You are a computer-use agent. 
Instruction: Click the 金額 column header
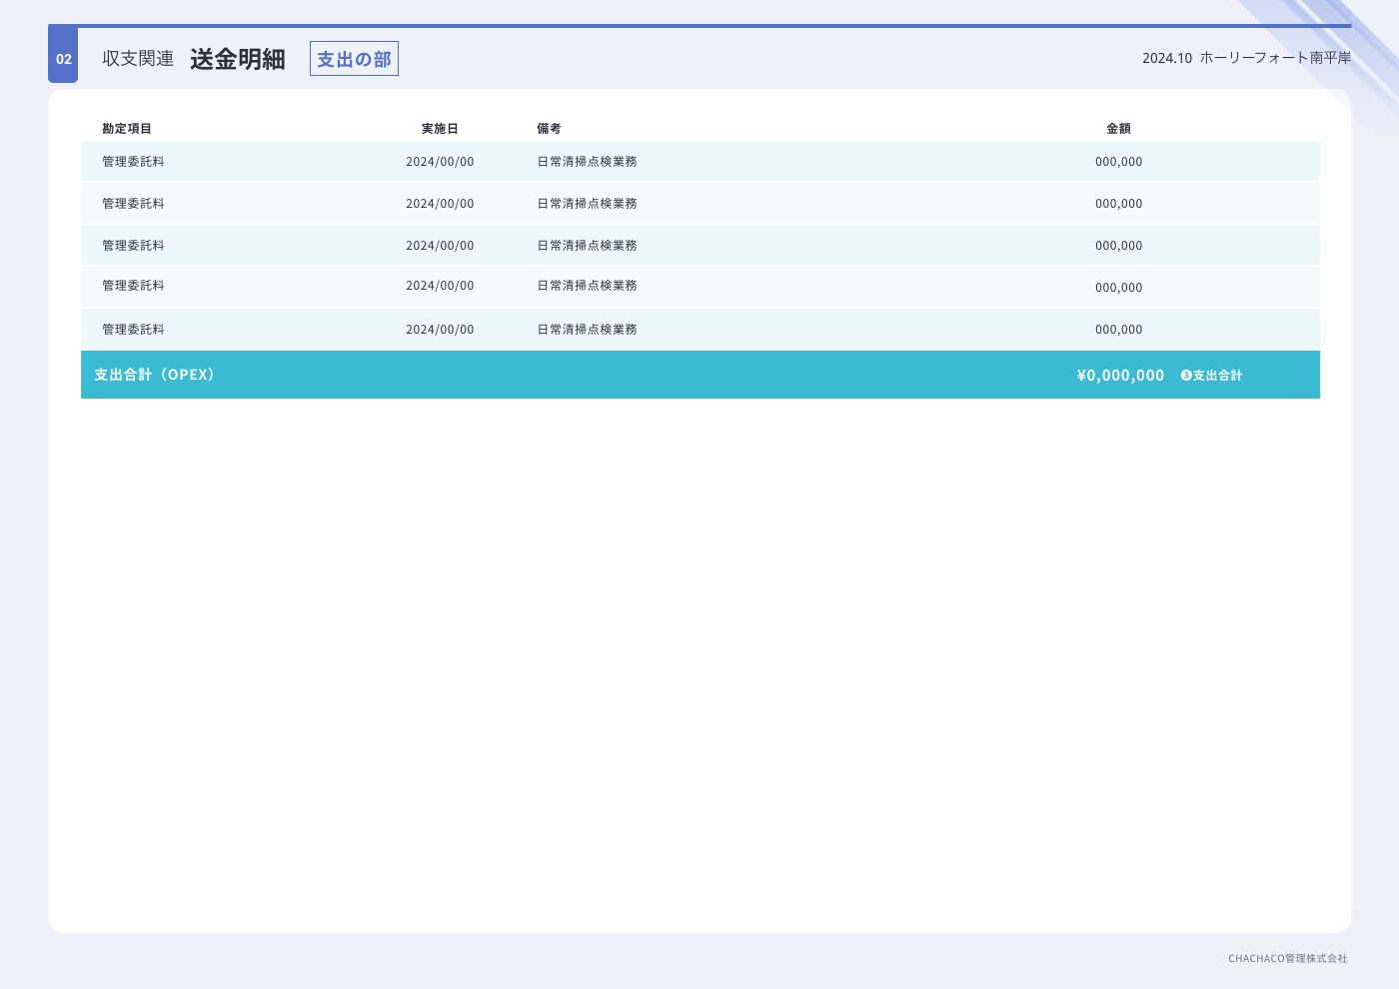(1118, 129)
